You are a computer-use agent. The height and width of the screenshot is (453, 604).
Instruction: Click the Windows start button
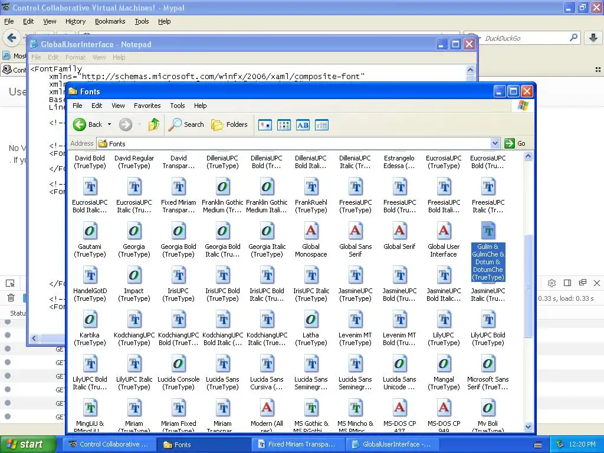pos(28,444)
